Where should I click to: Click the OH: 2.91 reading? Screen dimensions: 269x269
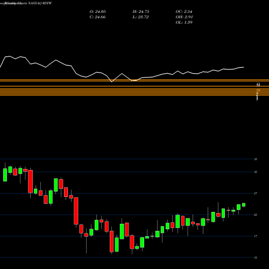point(184,17)
